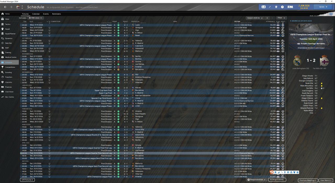Expand the U19 Fixtures button
Image resolution: width=335 pixels, height=183 pixels.
pyautogui.click(x=27, y=180)
